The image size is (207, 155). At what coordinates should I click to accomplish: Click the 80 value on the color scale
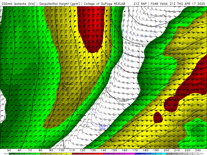pyautogui.click(x=41, y=150)
